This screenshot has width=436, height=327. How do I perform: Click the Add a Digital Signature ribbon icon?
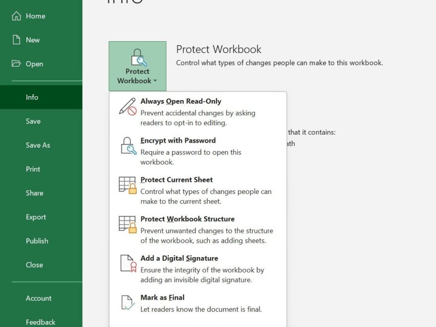(127, 263)
